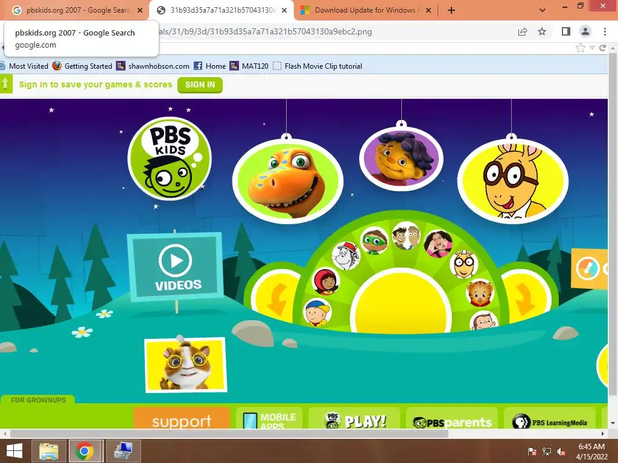This screenshot has width=618, height=463.
Task: Open a new browser tab
Action: pyautogui.click(x=451, y=11)
